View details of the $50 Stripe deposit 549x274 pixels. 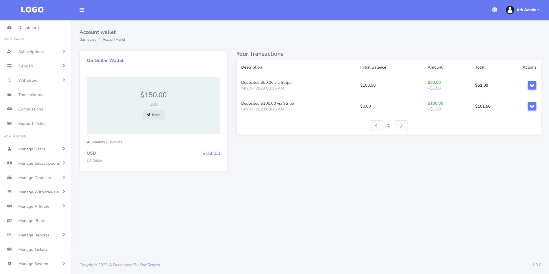point(532,85)
